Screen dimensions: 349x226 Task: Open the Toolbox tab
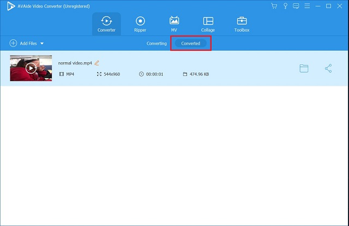coord(242,24)
